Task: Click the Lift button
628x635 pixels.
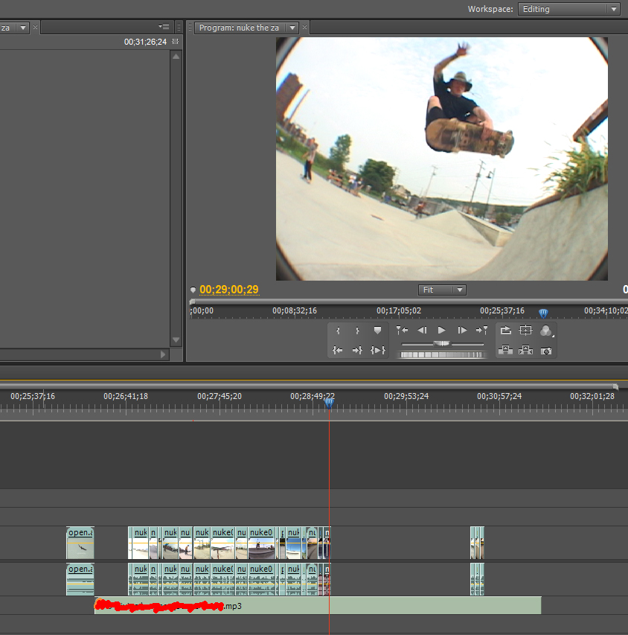Action: 506,350
